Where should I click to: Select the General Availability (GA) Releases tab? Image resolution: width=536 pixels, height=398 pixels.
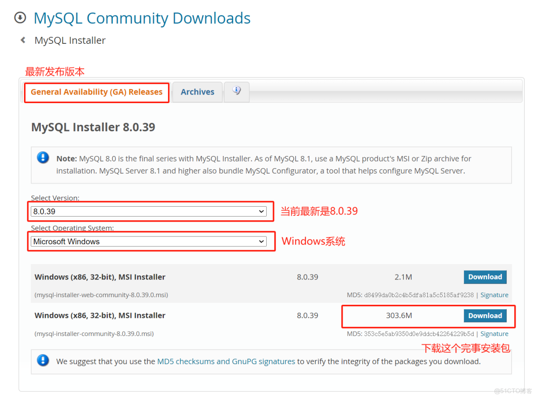tap(96, 92)
